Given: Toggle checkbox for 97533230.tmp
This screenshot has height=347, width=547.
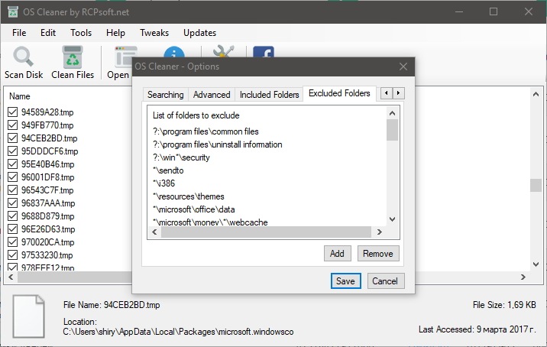Looking at the screenshot, I should [x=12, y=255].
